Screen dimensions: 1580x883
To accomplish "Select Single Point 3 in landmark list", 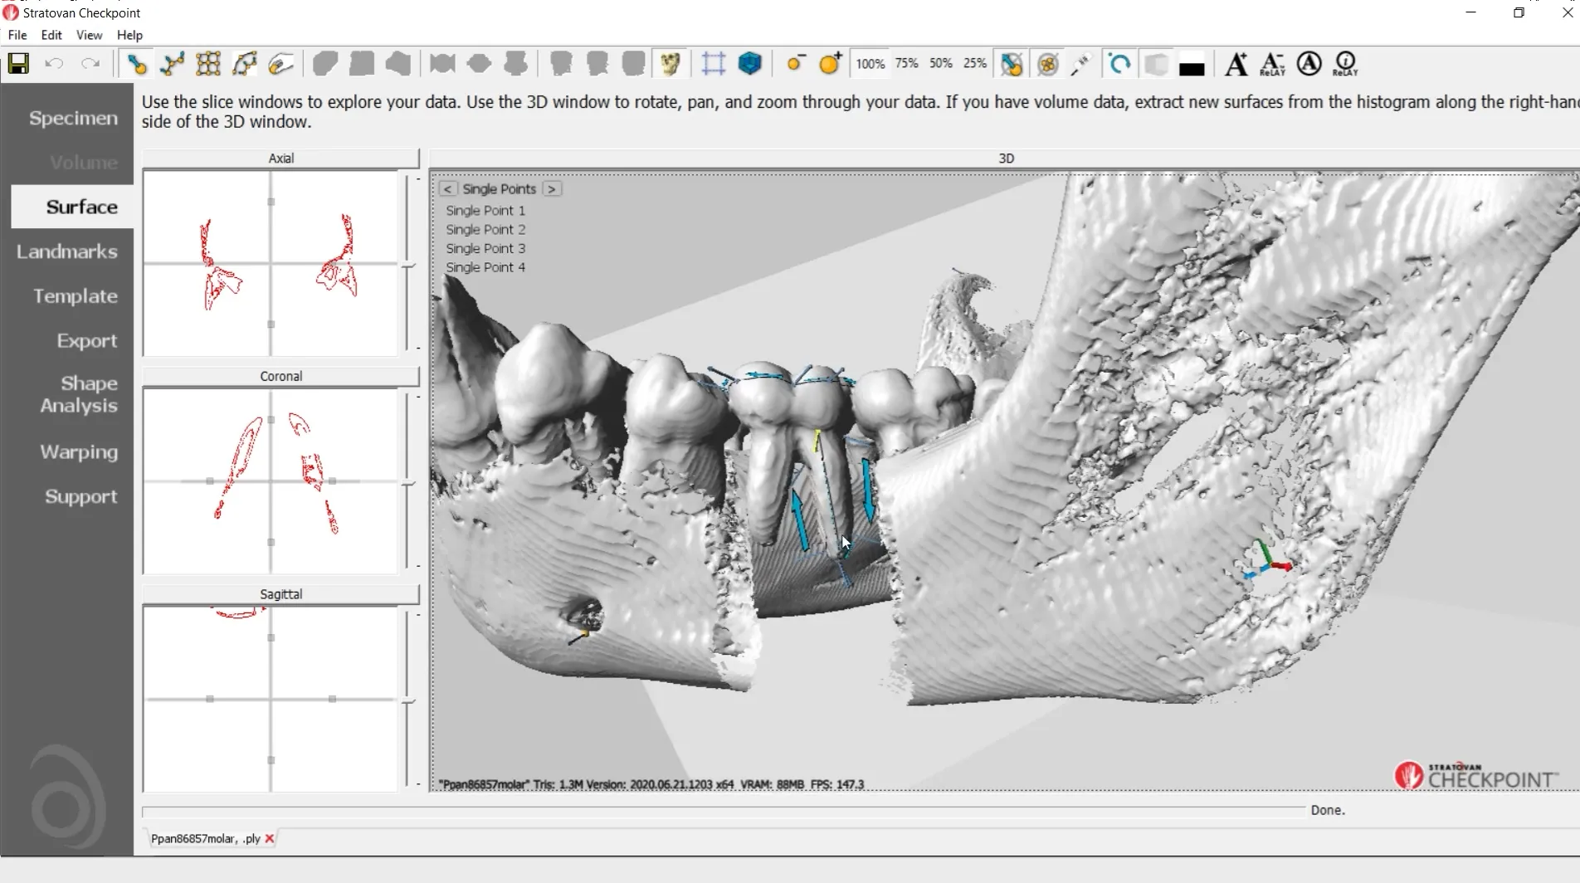I will click(x=485, y=248).
